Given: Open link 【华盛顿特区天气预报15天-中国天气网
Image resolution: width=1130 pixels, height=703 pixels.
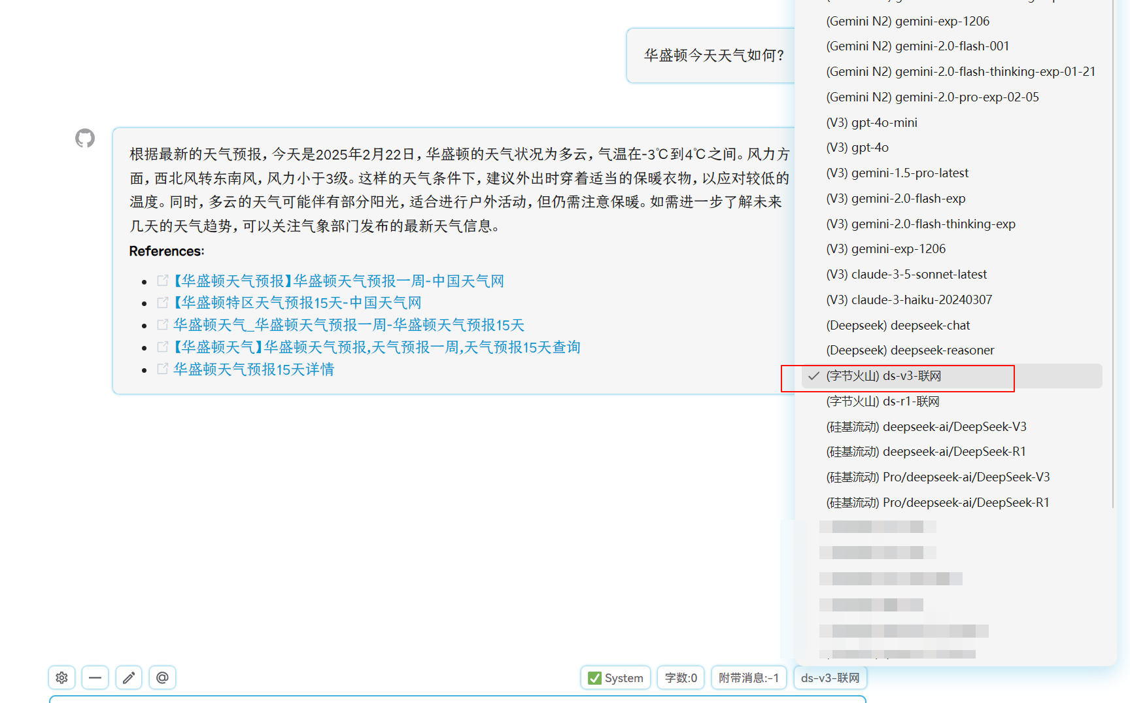Looking at the screenshot, I should click(x=297, y=303).
